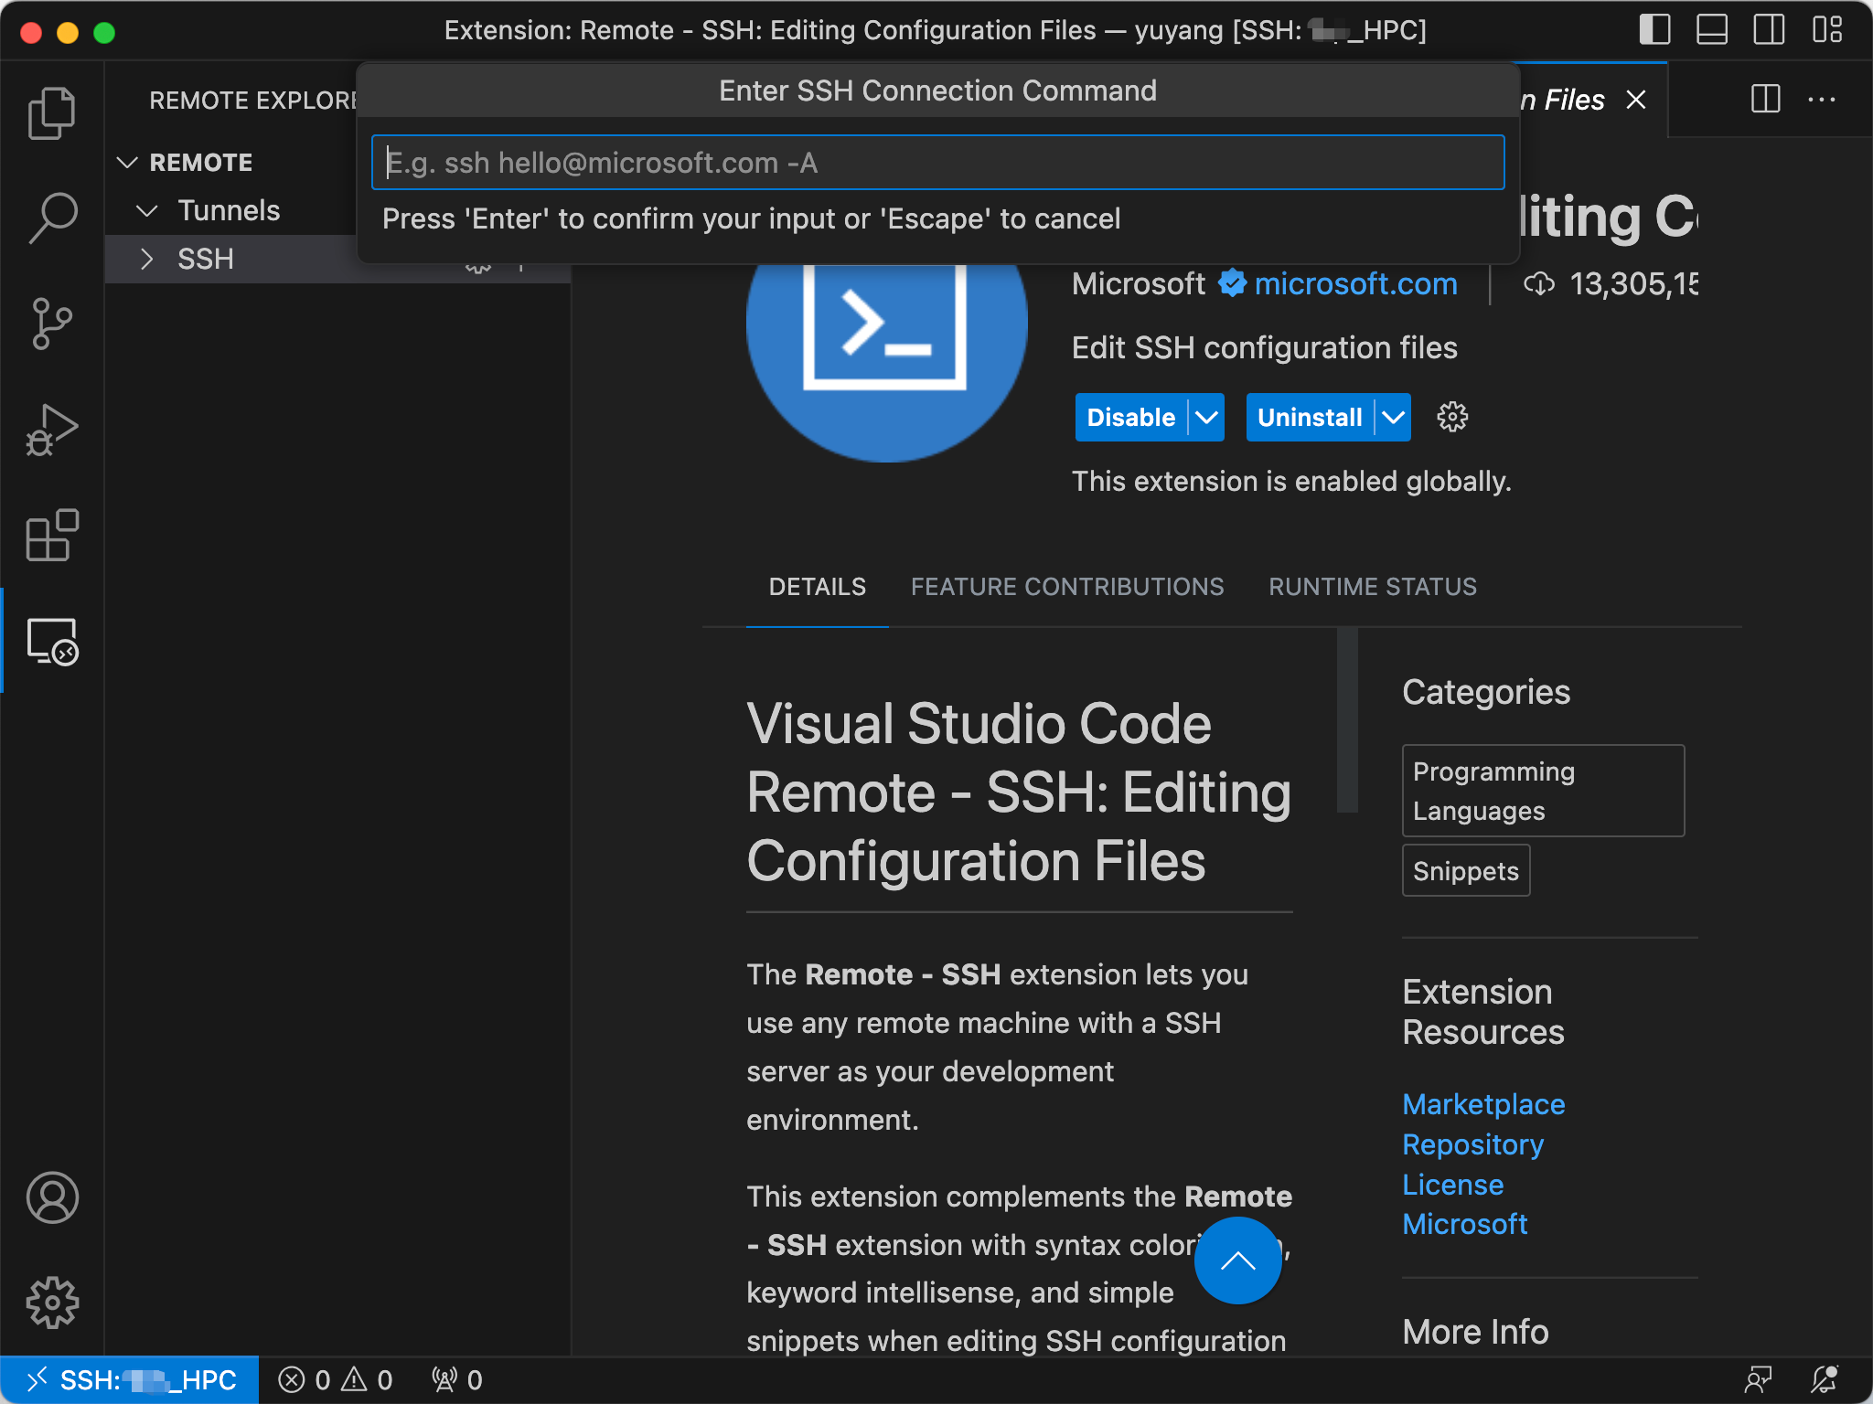
Task: Select Programming Languages category
Action: [x=1543, y=791]
